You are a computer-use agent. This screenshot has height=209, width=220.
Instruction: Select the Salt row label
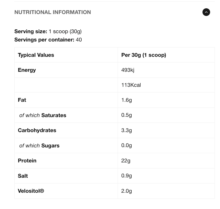point(23,176)
